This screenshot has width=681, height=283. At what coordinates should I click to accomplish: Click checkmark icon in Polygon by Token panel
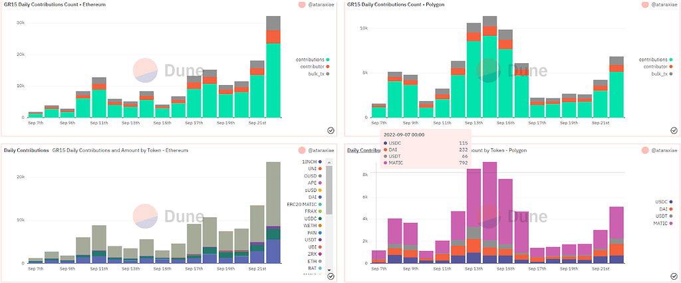pos(674,276)
